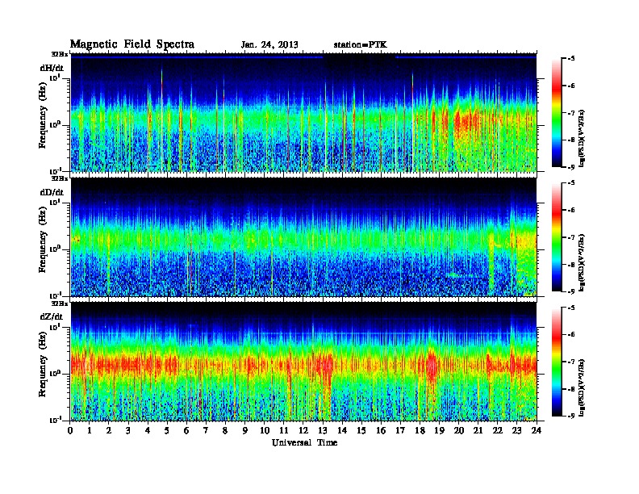Click the "station=PTK" label
Screen dimensions: 639x494
(x=361, y=44)
